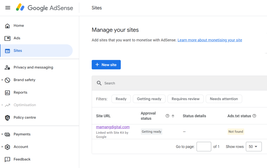The height and width of the screenshot is (168, 267).
Task: Open the hamburger main menu
Action: coord(8,8)
